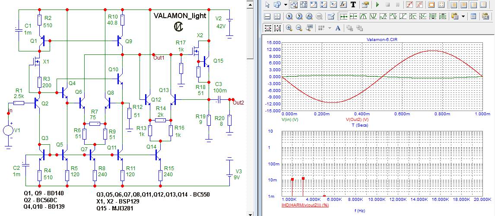Click the zoom-in magnifier with plus
The image size is (495, 216).
click(289, 28)
